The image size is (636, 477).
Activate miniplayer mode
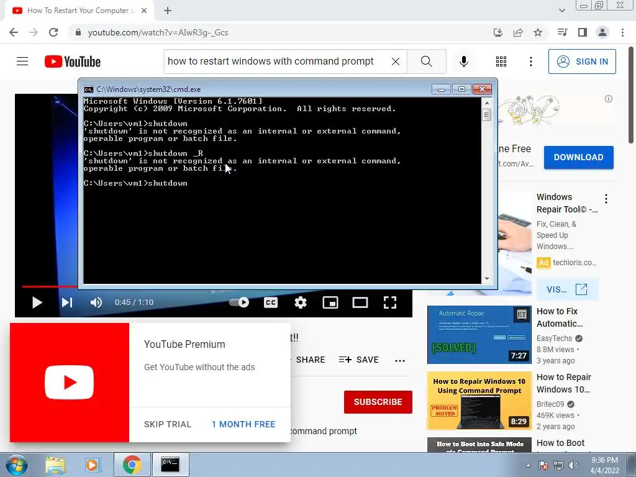coord(330,302)
